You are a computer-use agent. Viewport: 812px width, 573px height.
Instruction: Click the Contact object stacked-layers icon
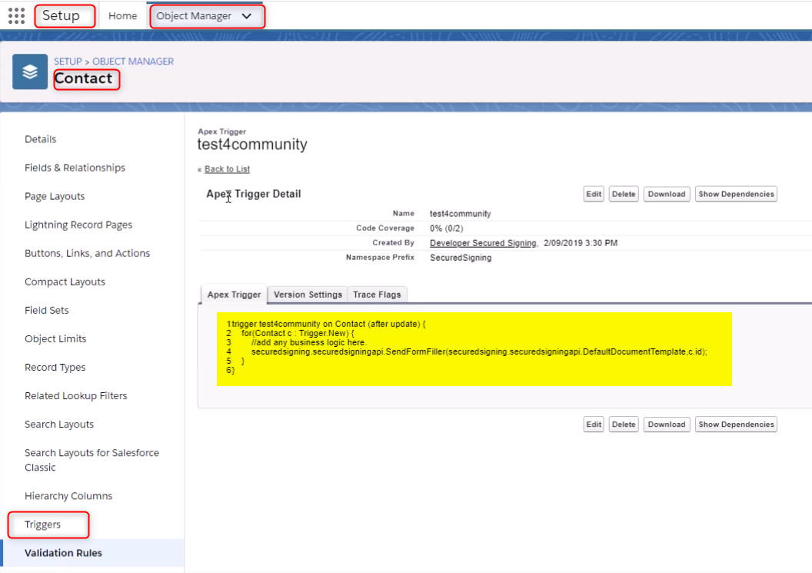pos(30,72)
